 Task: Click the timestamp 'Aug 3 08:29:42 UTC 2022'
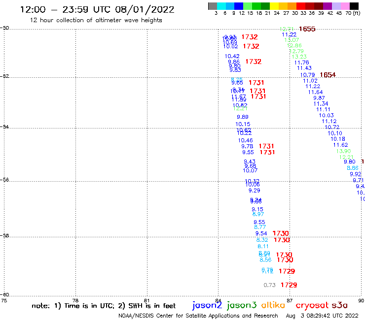(x=322, y=316)
